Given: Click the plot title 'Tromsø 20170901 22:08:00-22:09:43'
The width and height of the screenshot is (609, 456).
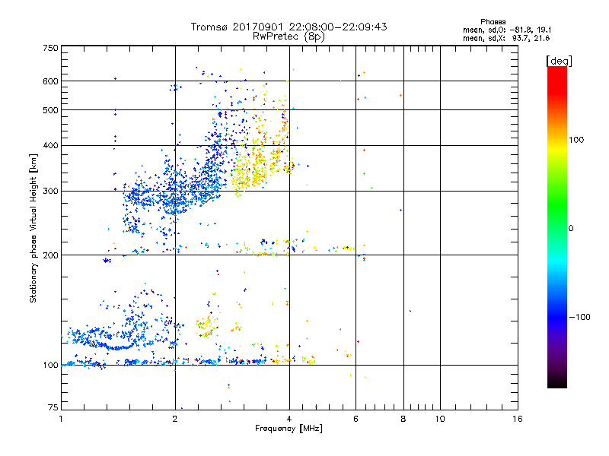Looking at the screenshot, I should pyautogui.click(x=289, y=27).
